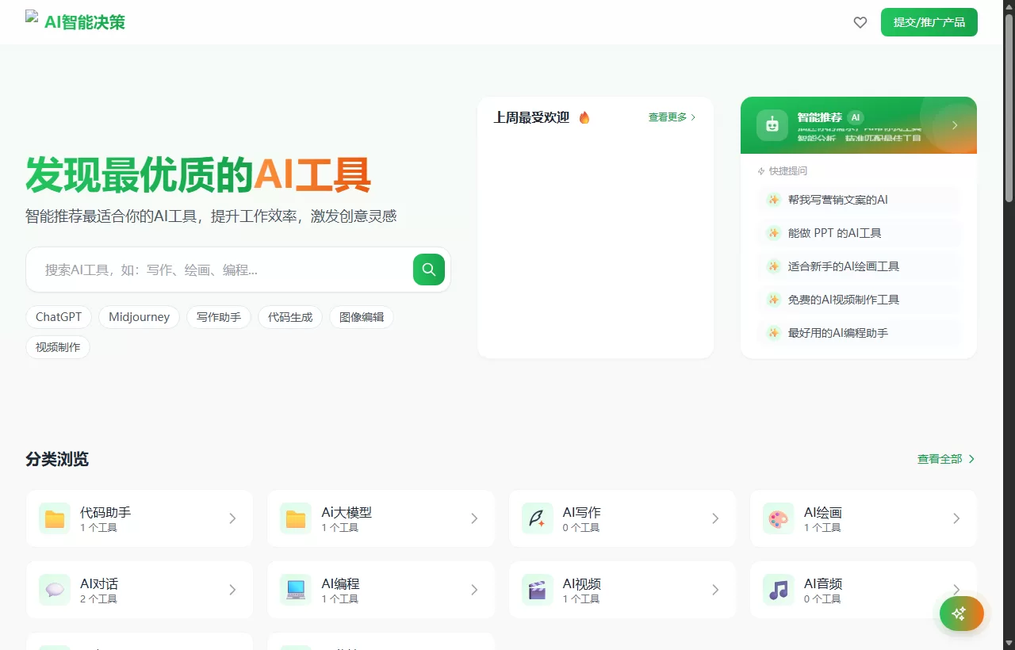Choose quick question 能做 PPT 的AI工具
This screenshot has width=1015, height=650.
point(858,233)
